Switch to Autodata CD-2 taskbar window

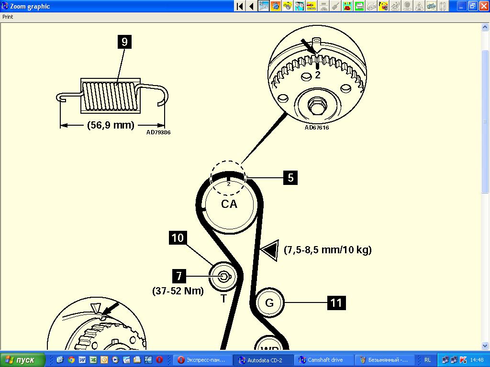[x=263, y=360]
